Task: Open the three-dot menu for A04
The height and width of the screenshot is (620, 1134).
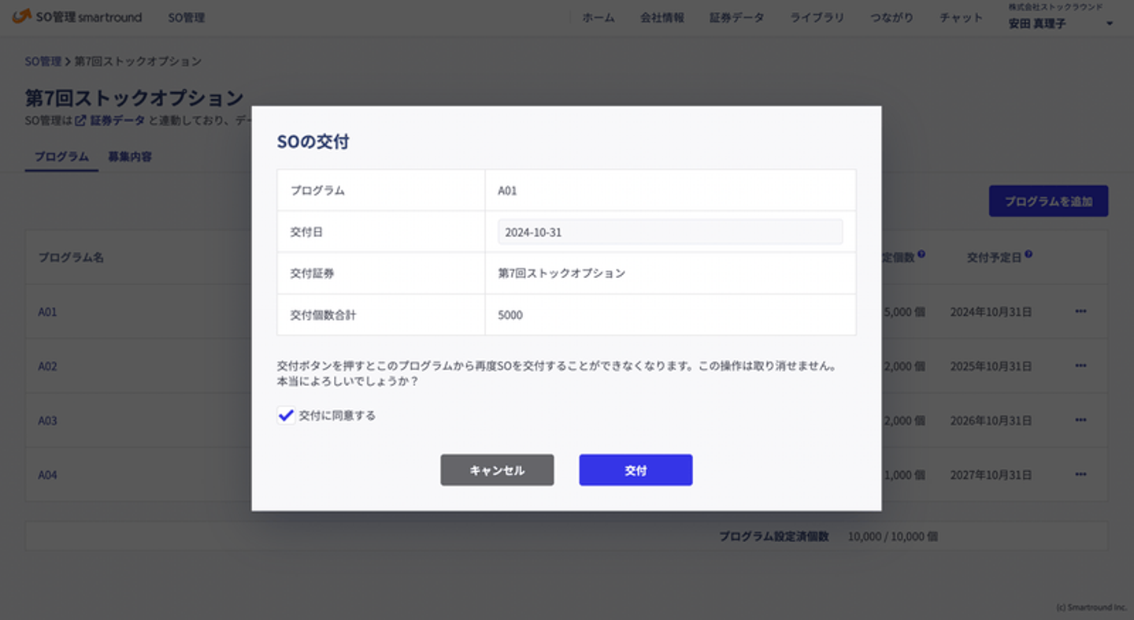Action: (1080, 474)
